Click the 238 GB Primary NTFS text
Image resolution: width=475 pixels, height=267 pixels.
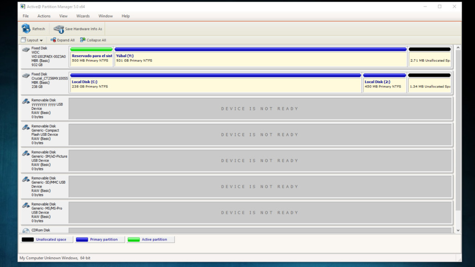pos(90,87)
